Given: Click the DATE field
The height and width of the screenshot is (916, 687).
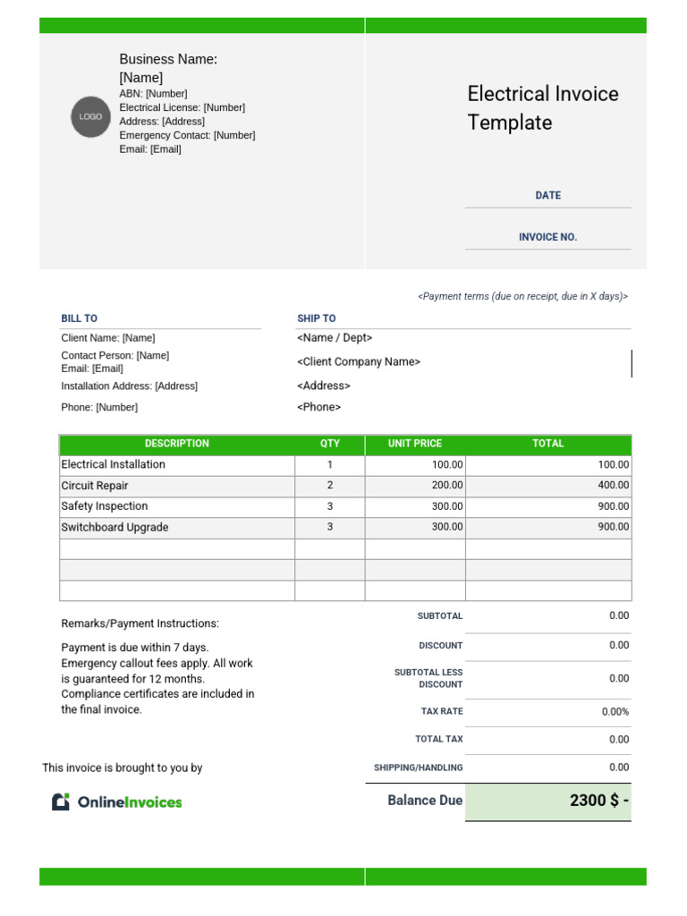Looking at the screenshot, I should point(548,196).
